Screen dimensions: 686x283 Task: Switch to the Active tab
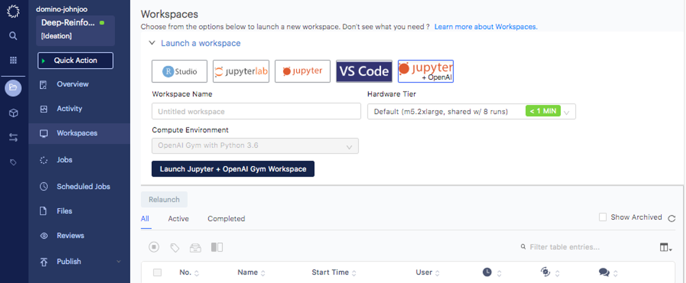point(178,219)
